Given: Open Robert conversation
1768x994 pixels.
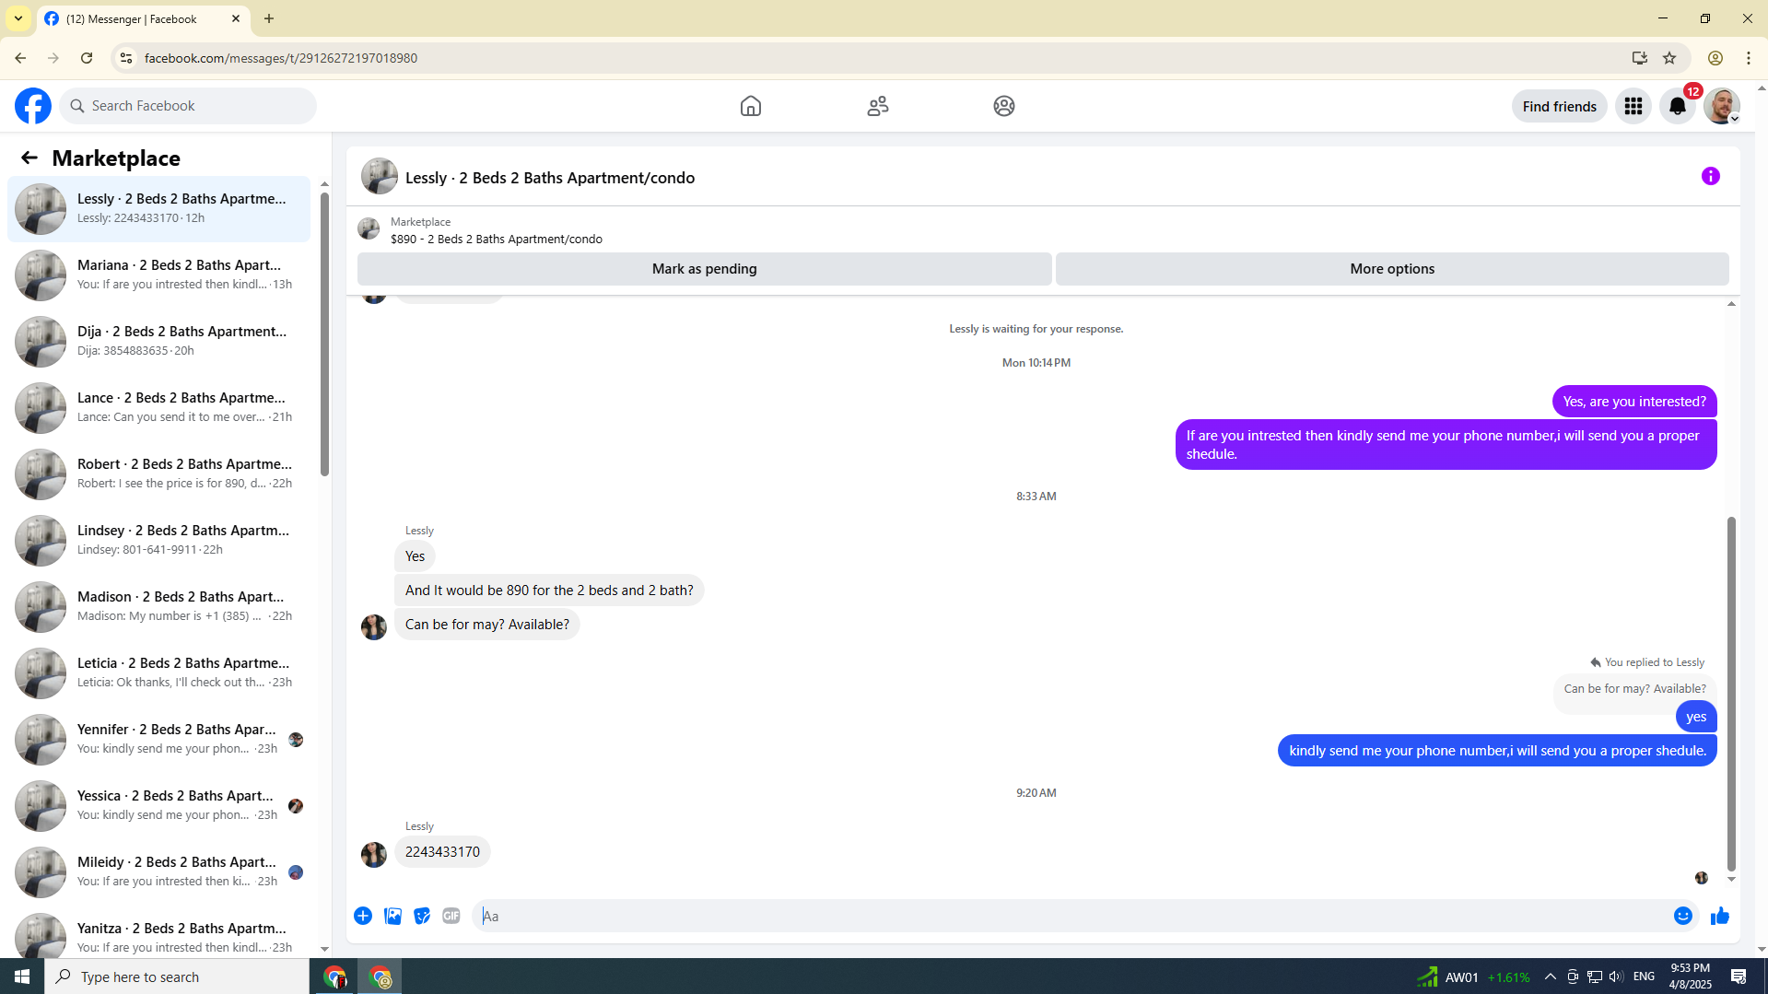Looking at the screenshot, I should point(159,474).
